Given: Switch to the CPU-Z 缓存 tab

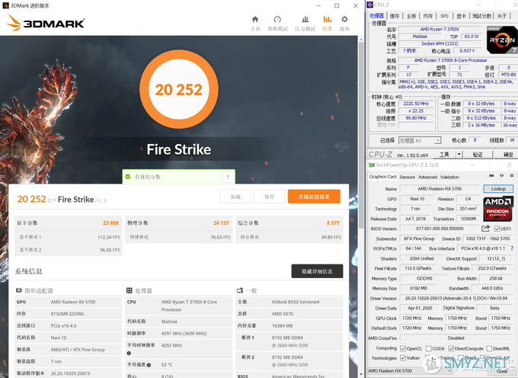Looking at the screenshot, I should pos(394,16).
